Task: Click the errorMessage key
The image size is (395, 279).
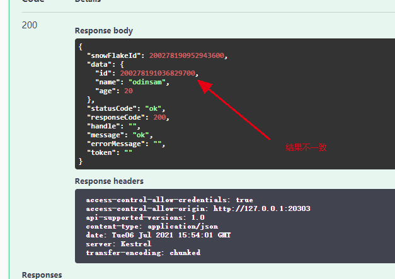Action: point(114,144)
